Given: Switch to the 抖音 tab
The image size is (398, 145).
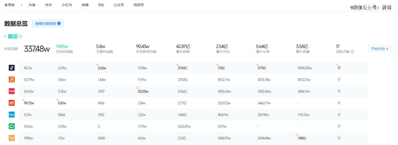Looking at the screenshot, I should click(32, 5).
